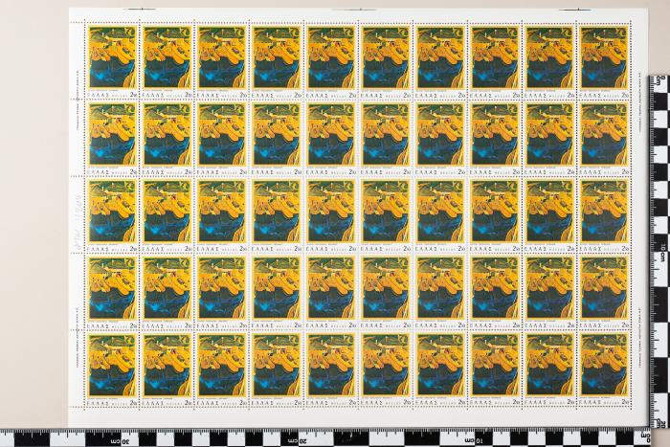Click the "20 cm" label on bottom ruler
Screen dimensions: 670x447
(x=298, y=440)
